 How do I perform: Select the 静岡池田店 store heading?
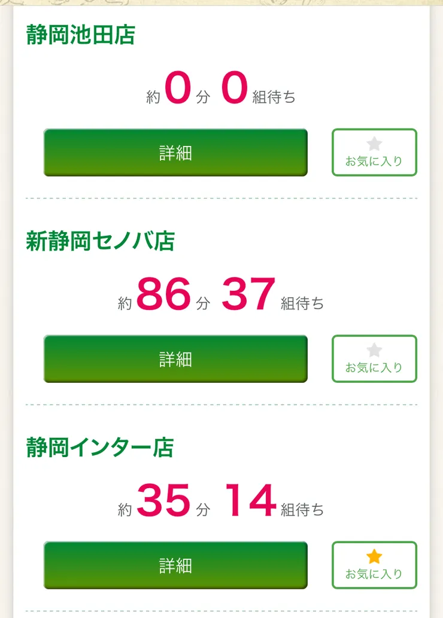pos(81,35)
